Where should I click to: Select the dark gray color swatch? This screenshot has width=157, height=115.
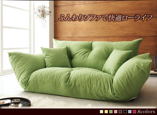(x=120, y=112)
